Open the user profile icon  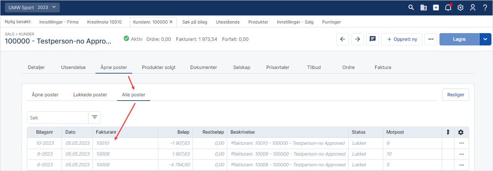click(473, 7)
